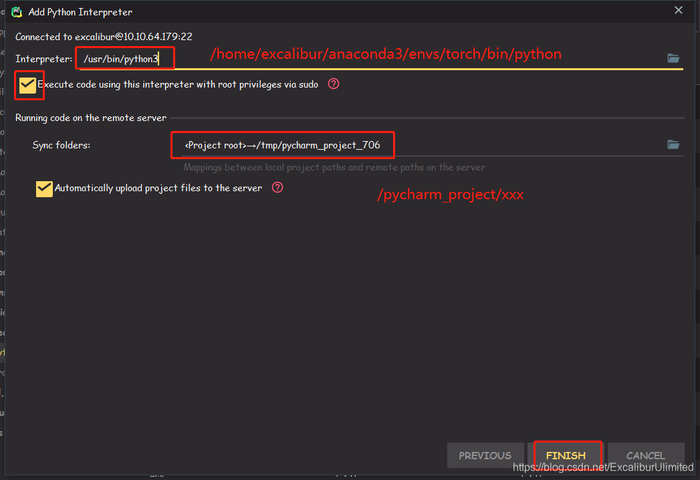This screenshot has width=700, height=480.
Task: Click the FINISH button
Action: (x=566, y=455)
